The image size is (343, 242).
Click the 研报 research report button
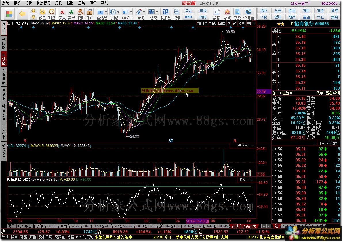click(203, 11)
